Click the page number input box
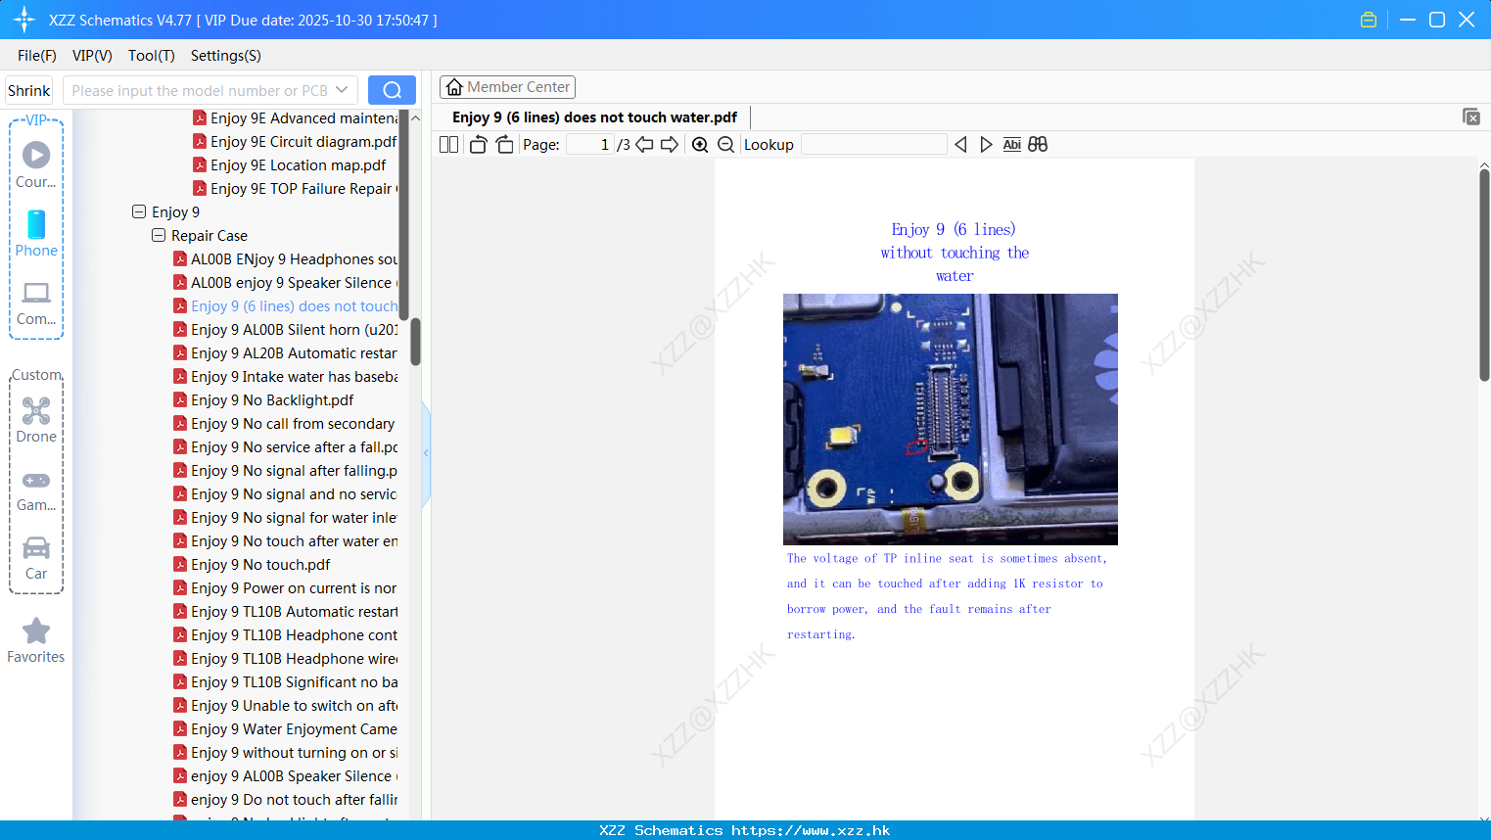 click(590, 144)
